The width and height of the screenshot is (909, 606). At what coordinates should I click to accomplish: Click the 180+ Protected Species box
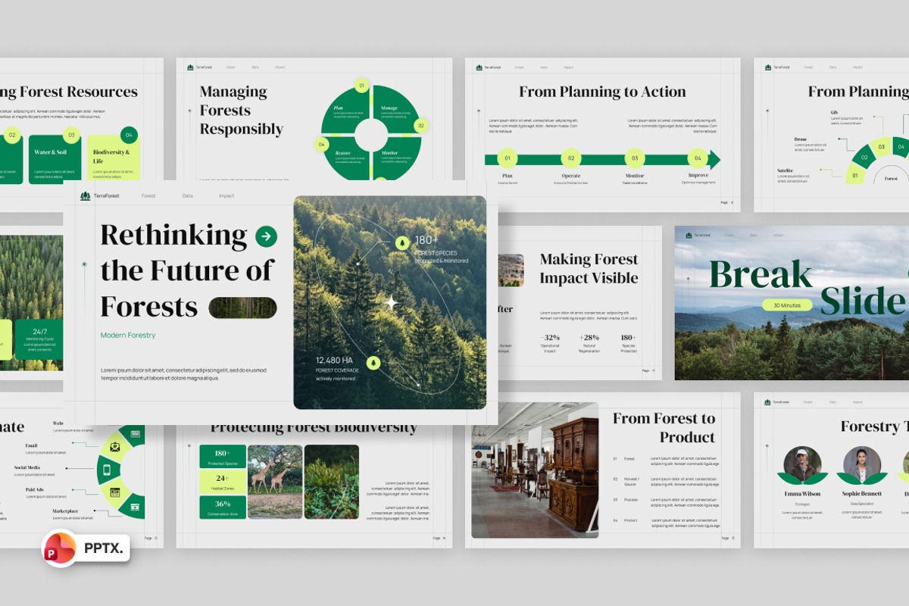(x=223, y=457)
